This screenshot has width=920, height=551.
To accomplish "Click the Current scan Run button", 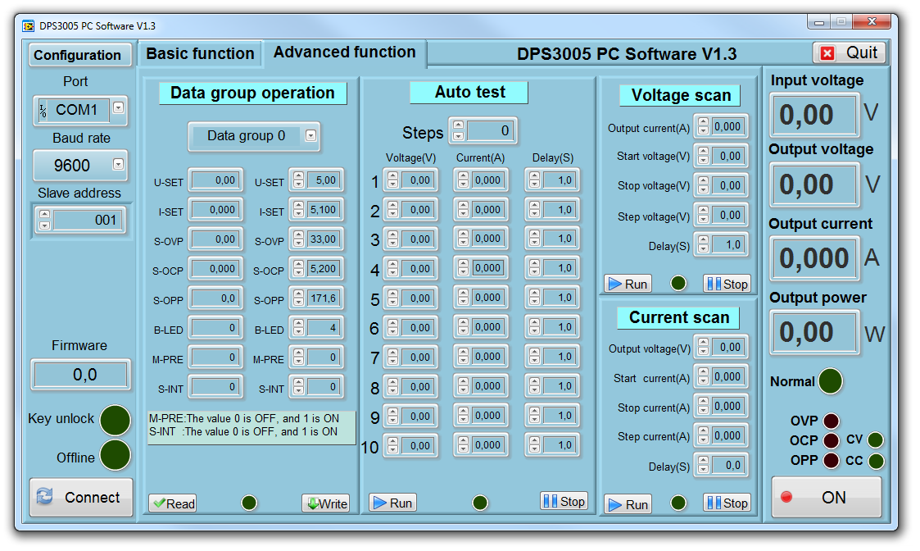I will click(628, 504).
